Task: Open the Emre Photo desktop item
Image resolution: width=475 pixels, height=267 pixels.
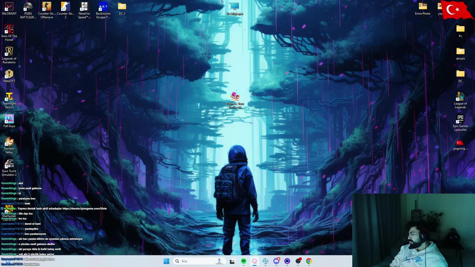Action: click(x=423, y=9)
